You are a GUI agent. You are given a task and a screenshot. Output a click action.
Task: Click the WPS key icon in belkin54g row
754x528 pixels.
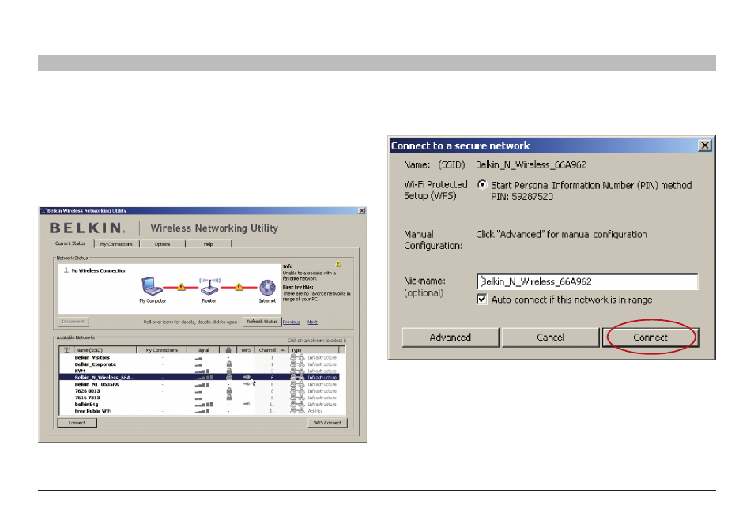247,405
